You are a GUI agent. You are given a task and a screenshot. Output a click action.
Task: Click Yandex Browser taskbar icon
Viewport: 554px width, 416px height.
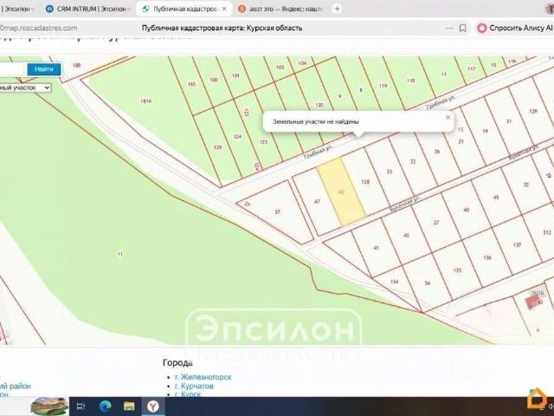(153, 406)
